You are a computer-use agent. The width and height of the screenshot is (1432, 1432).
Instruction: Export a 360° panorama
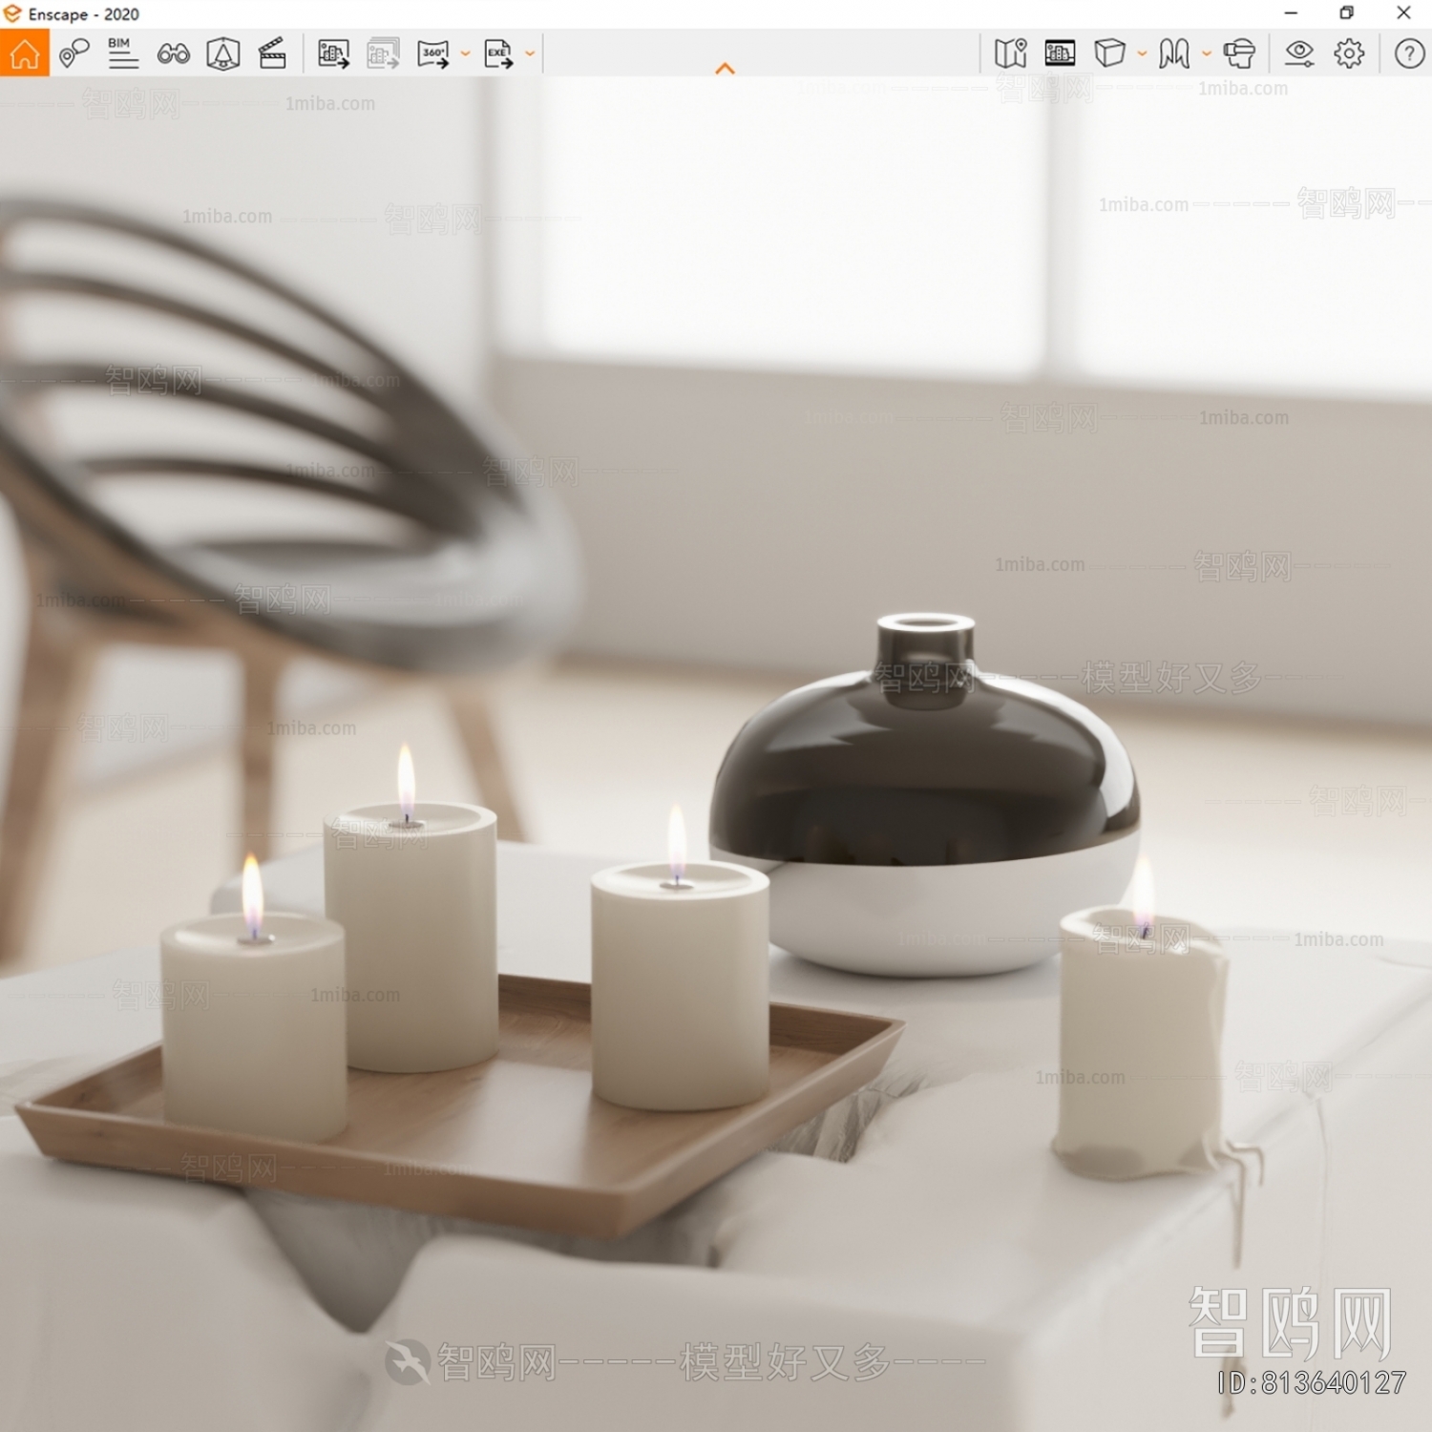434,53
